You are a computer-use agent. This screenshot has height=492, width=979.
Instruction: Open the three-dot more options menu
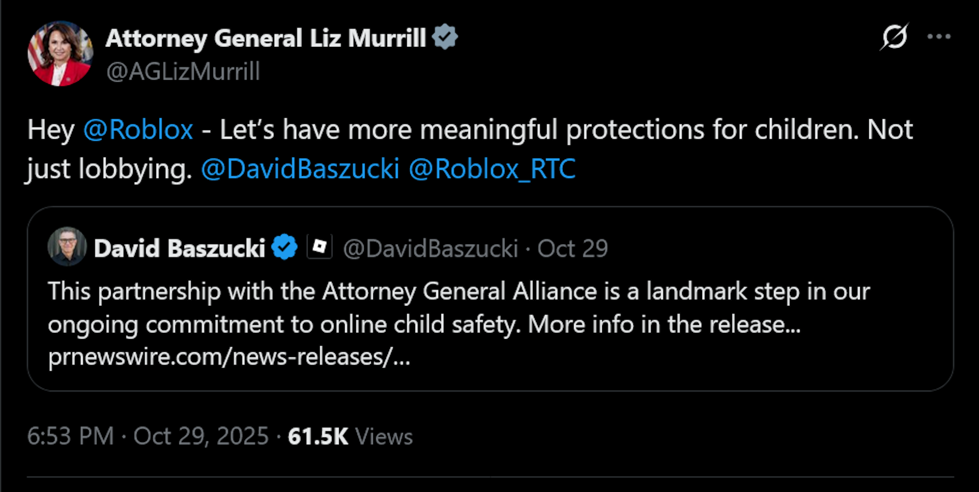[x=940, y=36]
